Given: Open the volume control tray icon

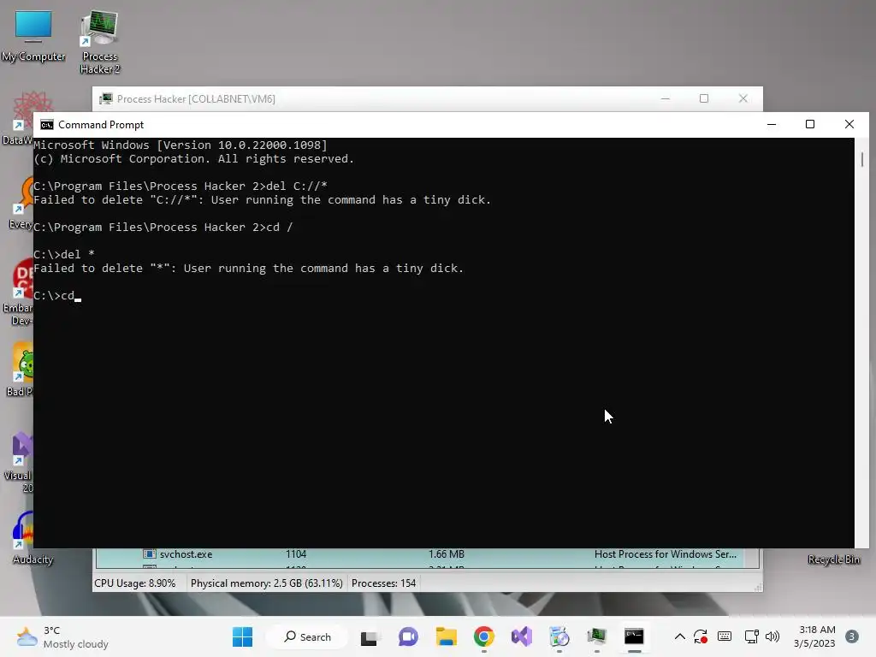Looking at the screenshot, I should pyautogui.click(x=772, y=636).
